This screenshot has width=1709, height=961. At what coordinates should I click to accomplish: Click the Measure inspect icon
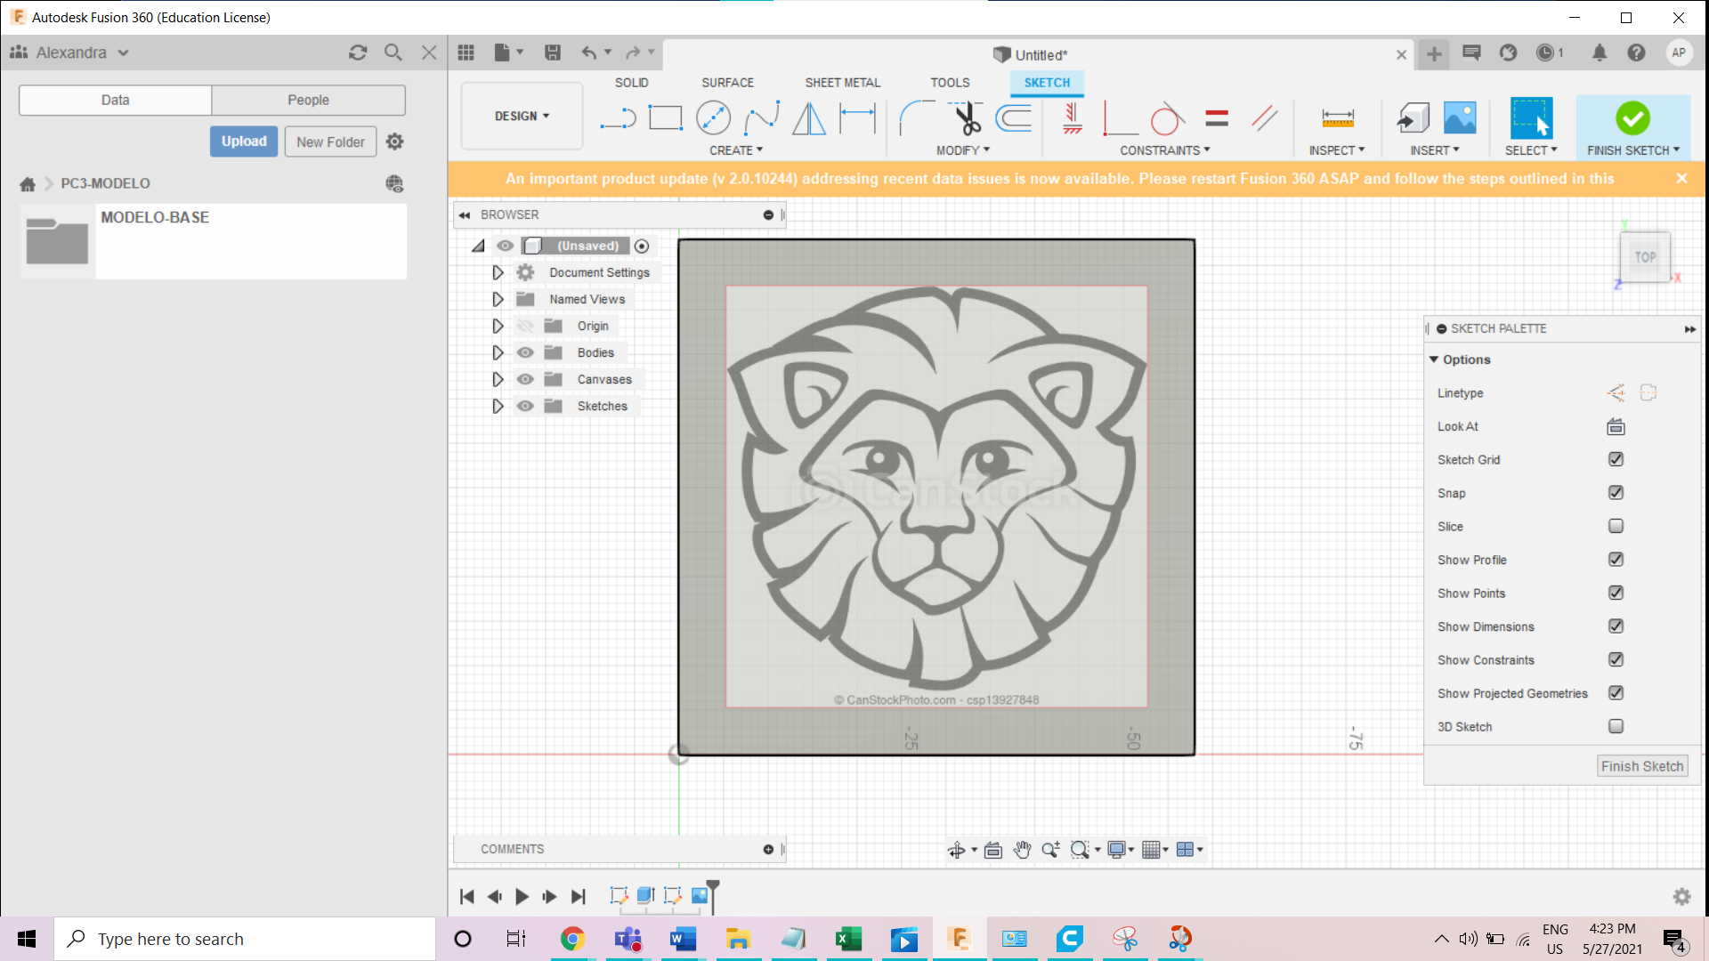1337,117
